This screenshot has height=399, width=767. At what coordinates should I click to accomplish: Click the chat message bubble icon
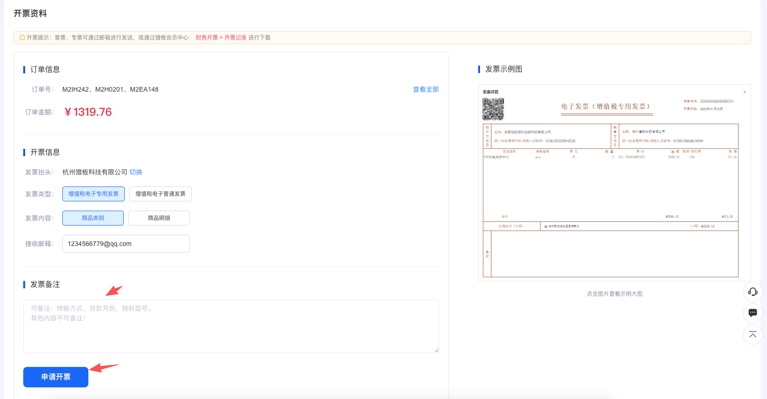pyautogui.click(x=753, y=313)
